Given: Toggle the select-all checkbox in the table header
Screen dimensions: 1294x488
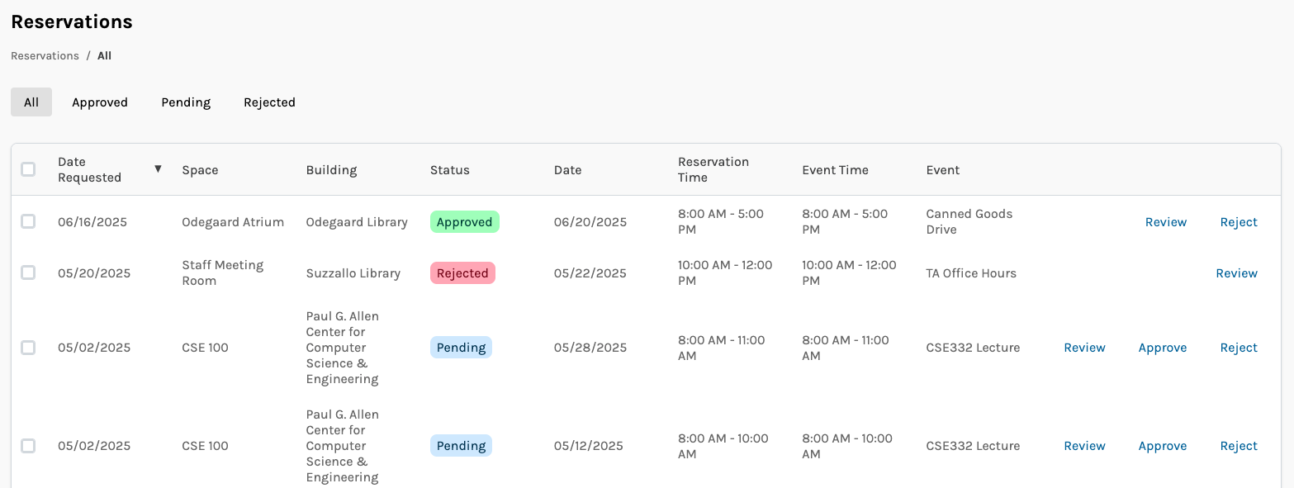Looking at the screenshot, I should click(28, 168).
